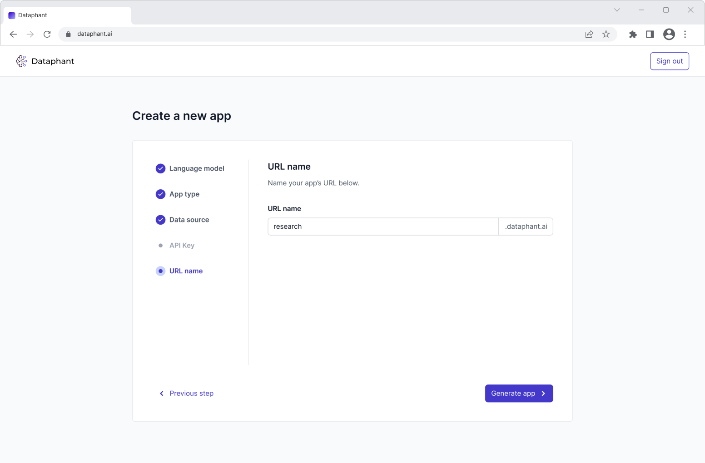The width and height of the screenshot is (705, 463).
Task: Click the browser back arrow
Action: (13, 34)
